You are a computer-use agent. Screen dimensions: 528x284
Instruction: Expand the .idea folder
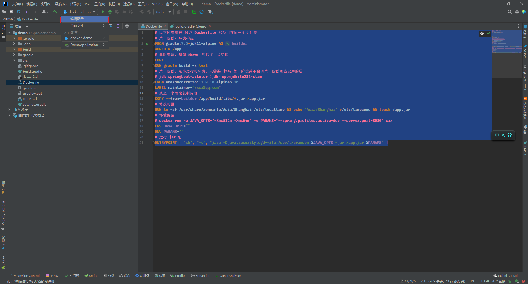point(14,44)
